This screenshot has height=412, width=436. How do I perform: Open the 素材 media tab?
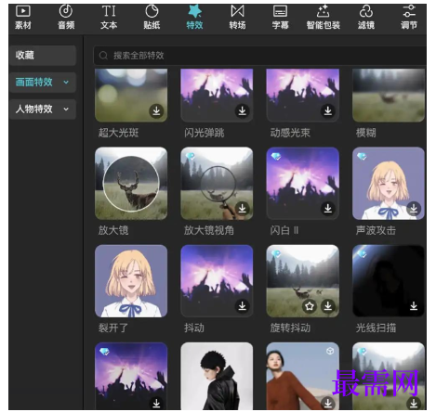(23, 18)
